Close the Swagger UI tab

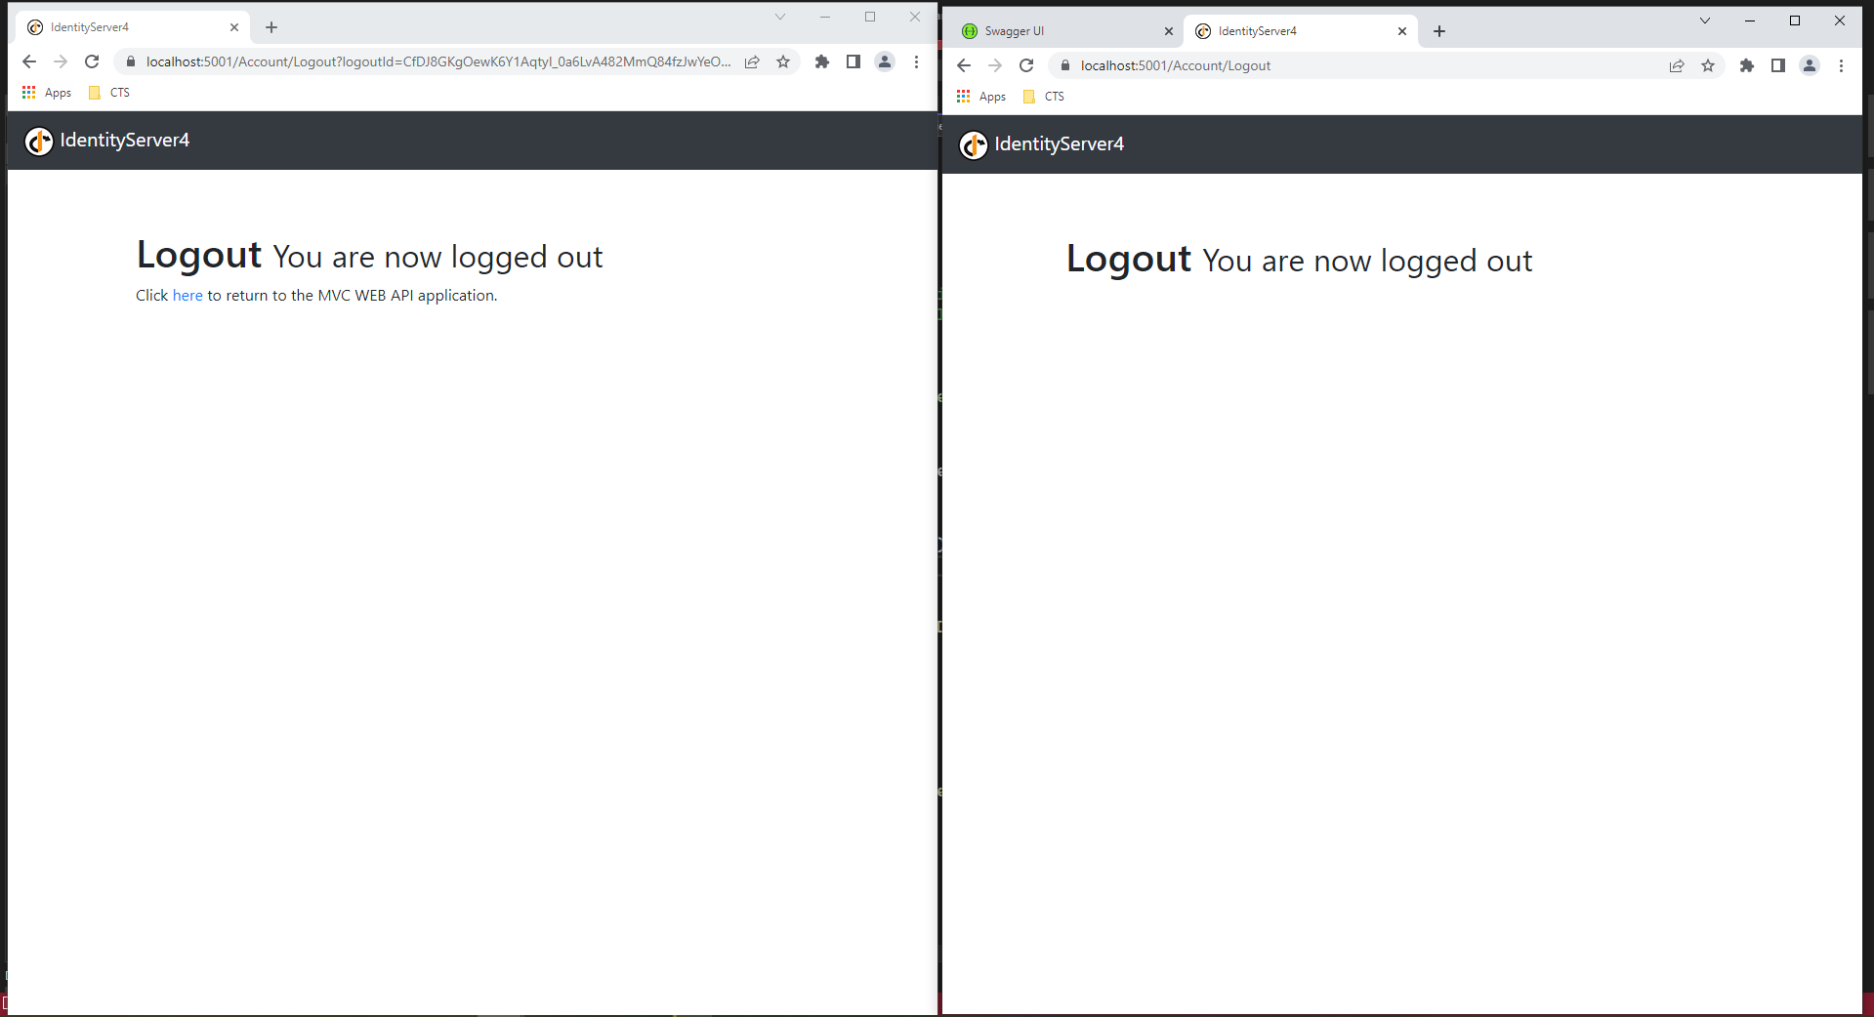click(1169, 31)
